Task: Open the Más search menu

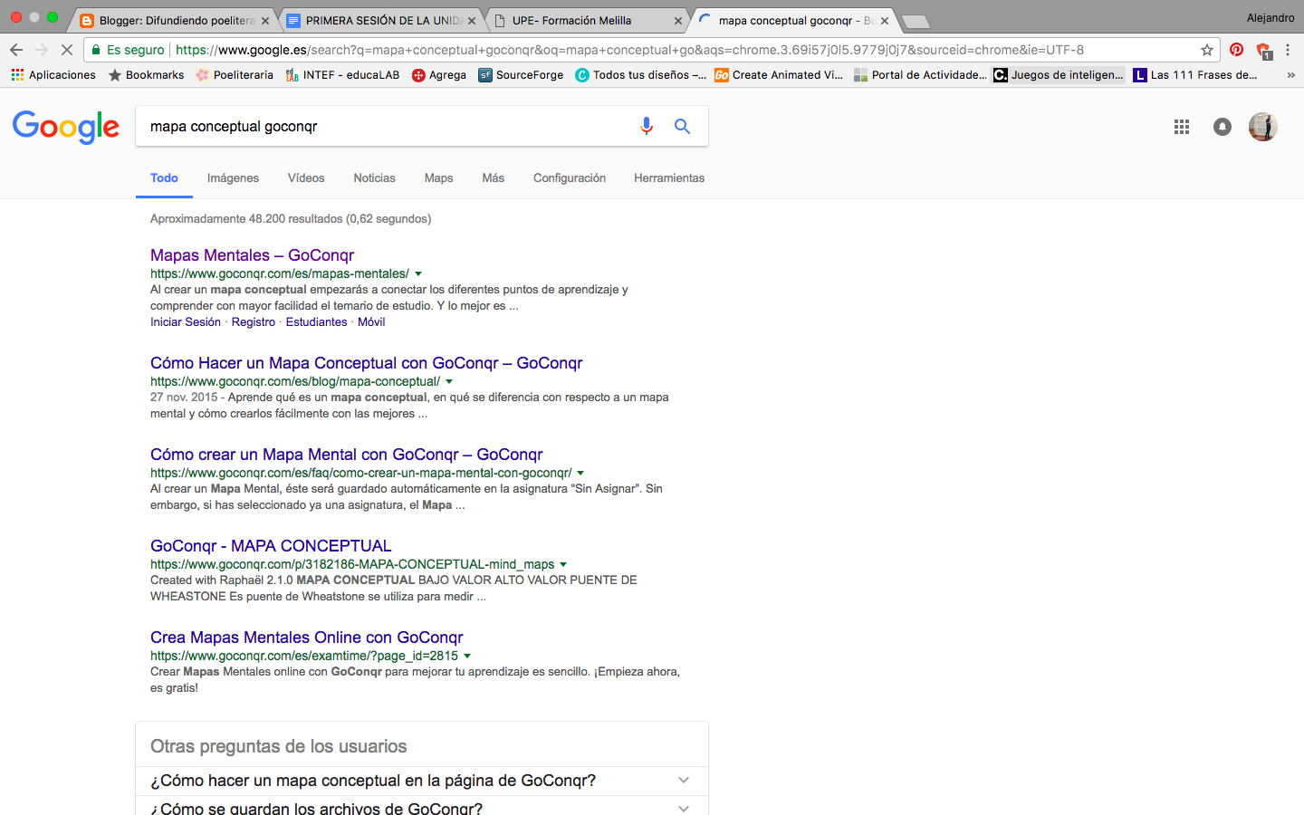Action: pos(494,178)
